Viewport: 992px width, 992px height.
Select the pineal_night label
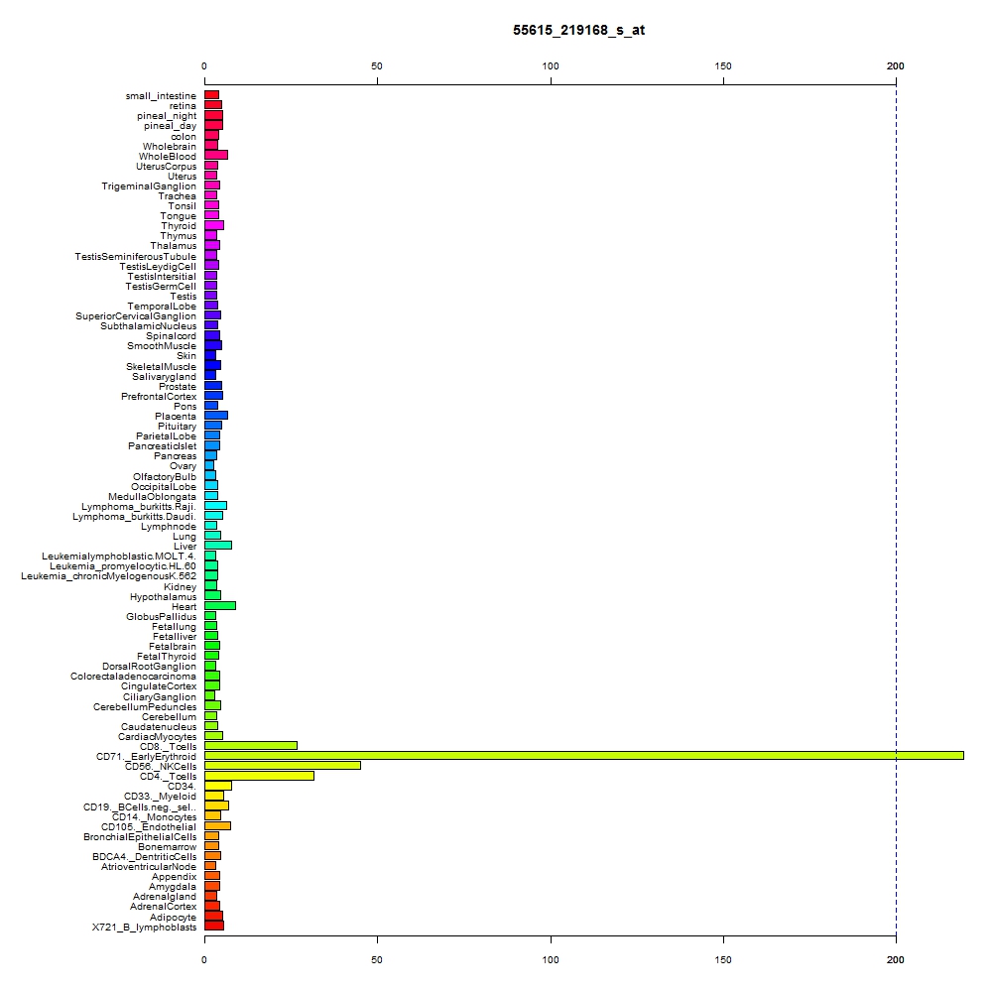[167, 116]
